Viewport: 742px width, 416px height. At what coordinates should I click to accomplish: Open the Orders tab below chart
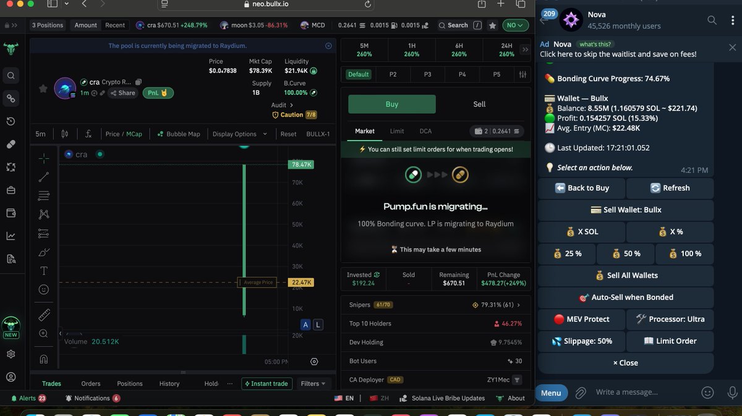(91, 384)
